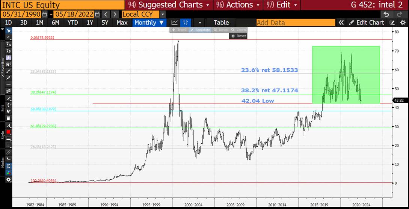Open the Edit menu
The height and width of the screenshot is (209, 409).
[x=281, y=5]
